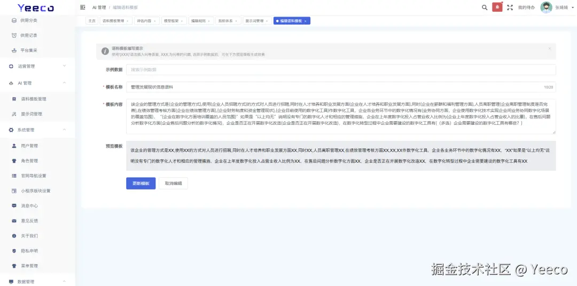Close the 指标体系 tab
577x286 pixels.
pos(236,21)
